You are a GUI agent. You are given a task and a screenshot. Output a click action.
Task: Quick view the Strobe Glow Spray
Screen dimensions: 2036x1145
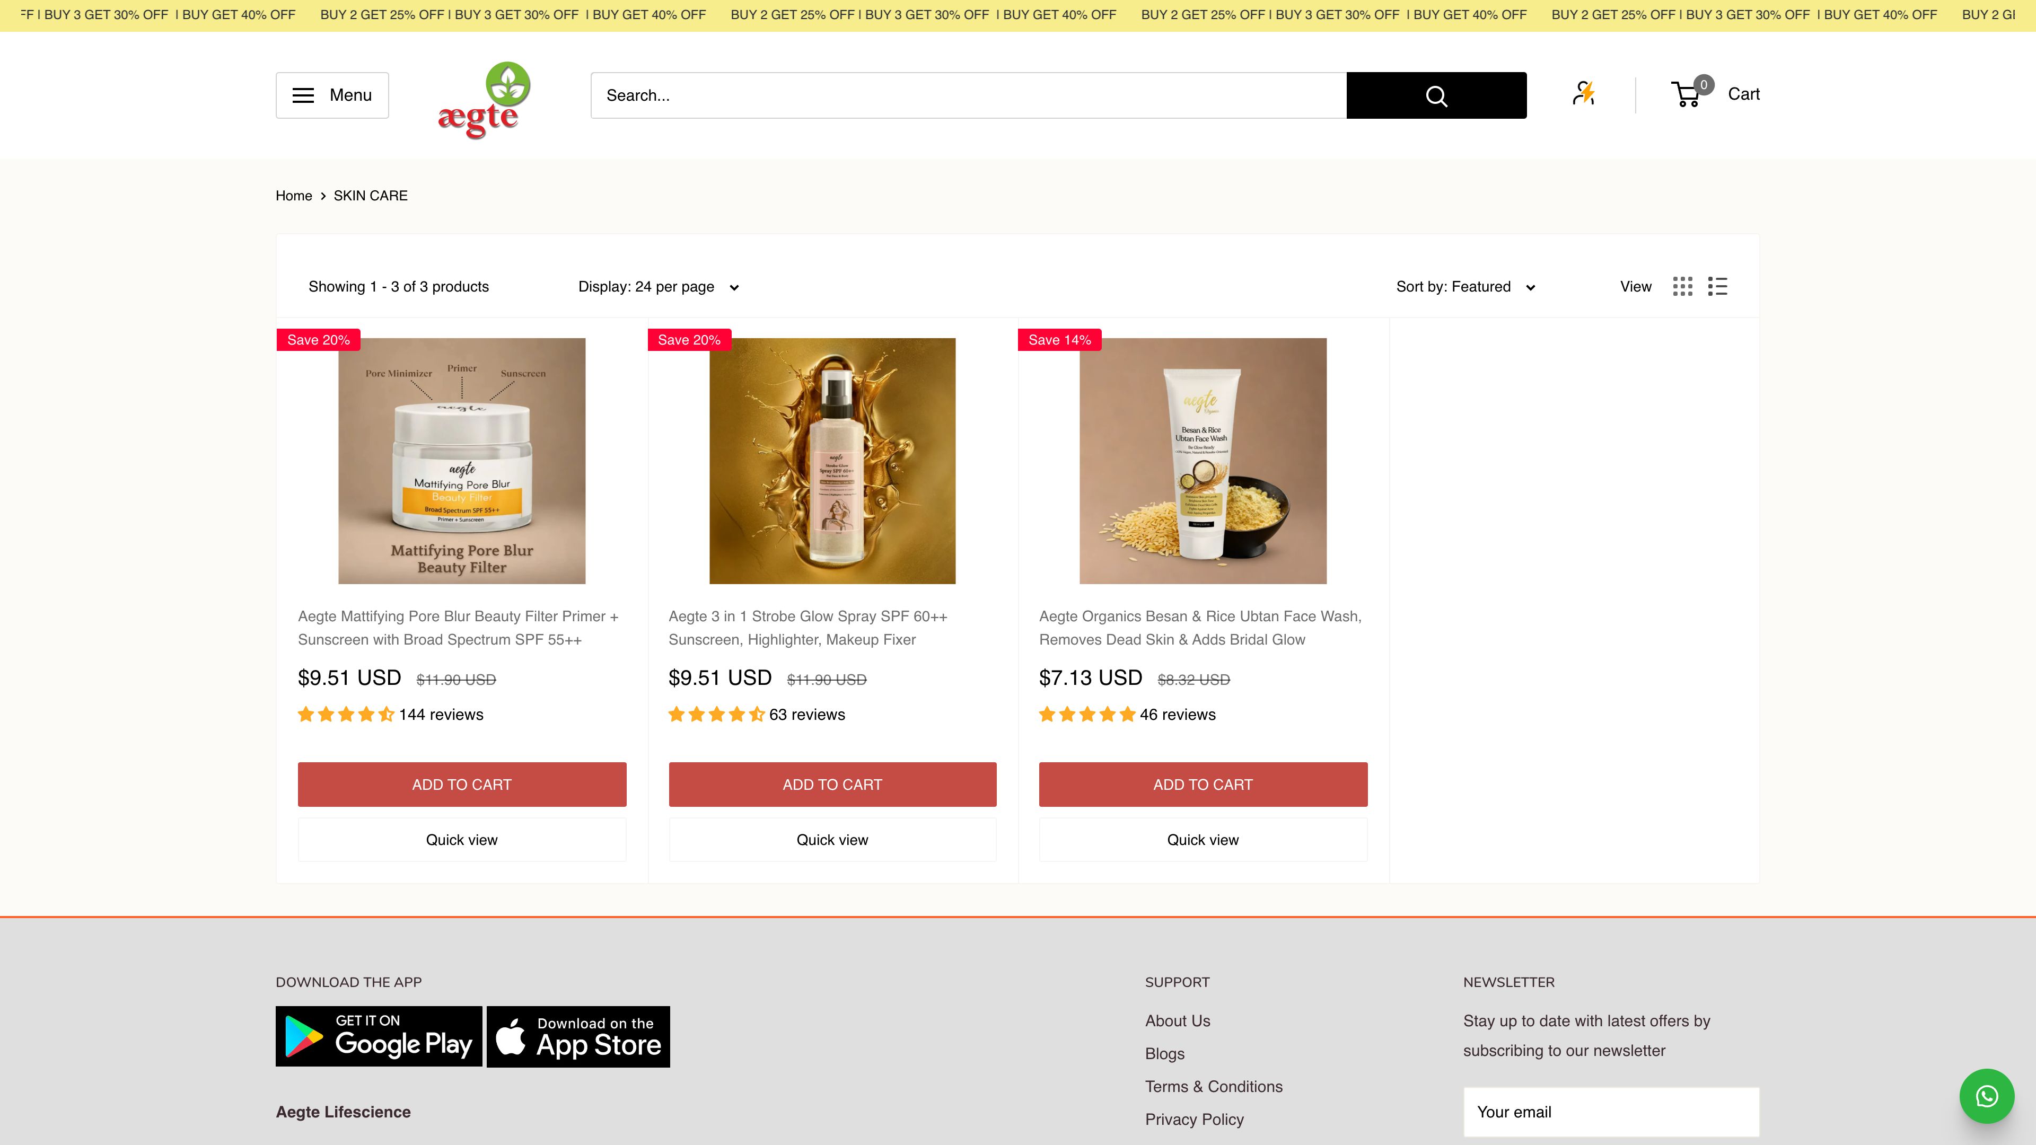[832, 839]
